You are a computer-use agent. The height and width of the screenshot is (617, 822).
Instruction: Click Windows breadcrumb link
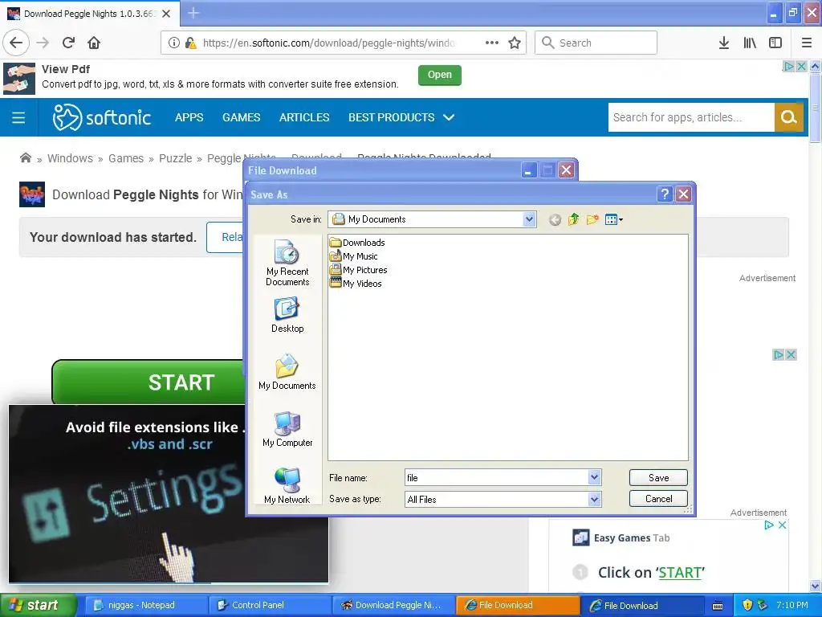[70, 158]
